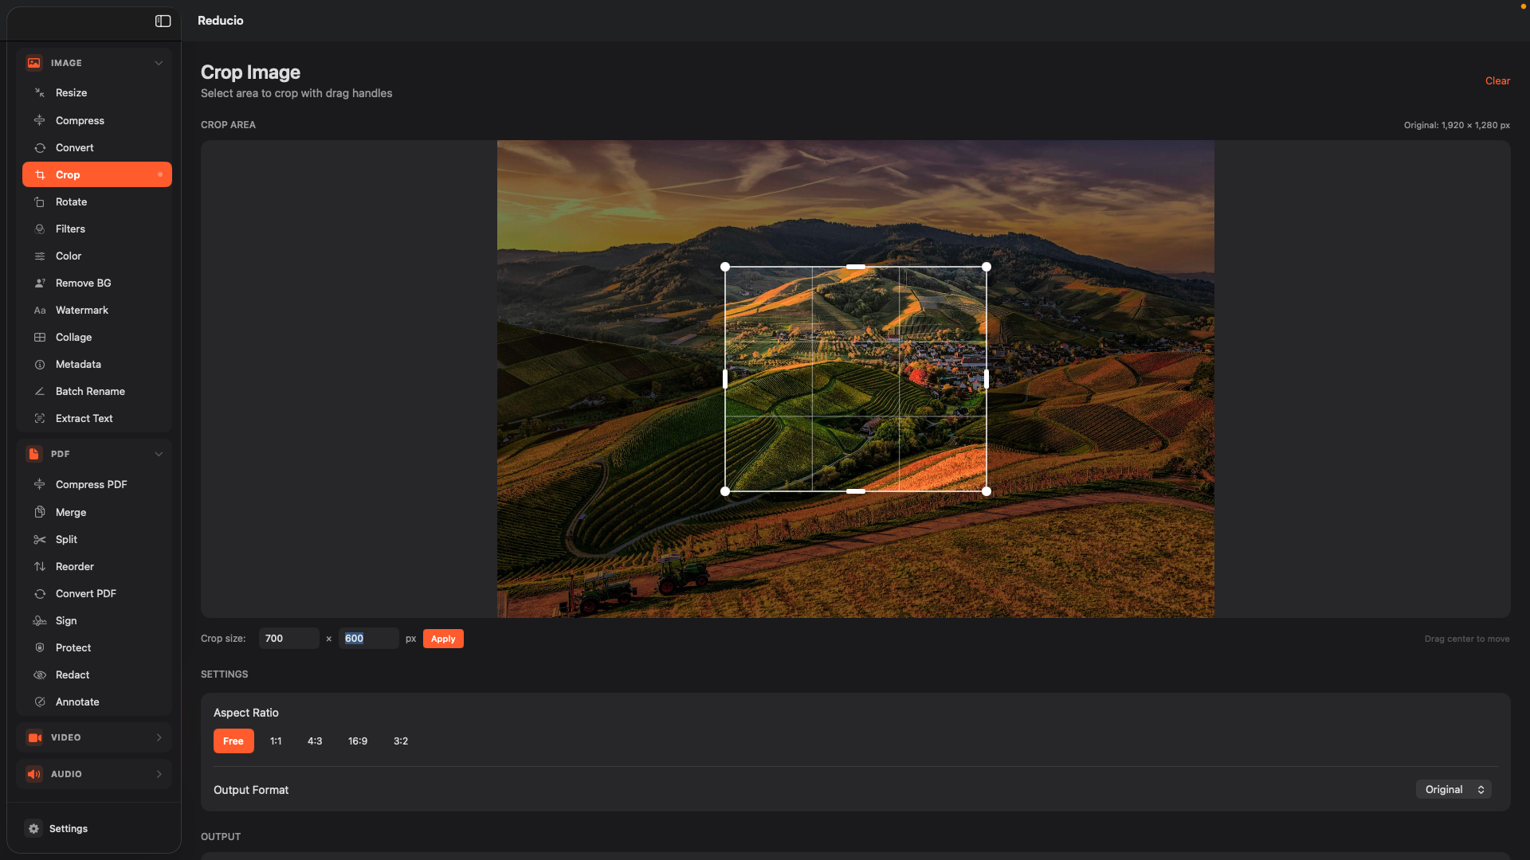Clear the current crop selection

point(1497,80)
